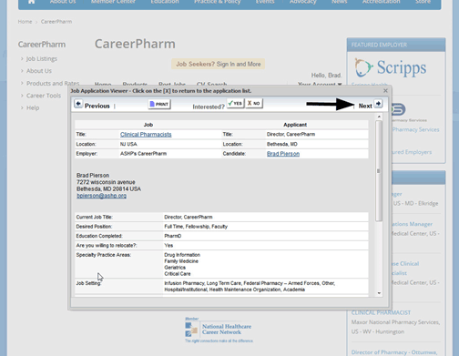Click the Next arrow icon in viewer
Image resolution: width=459 pixels, height=356 pixels.
click(378, 104)
